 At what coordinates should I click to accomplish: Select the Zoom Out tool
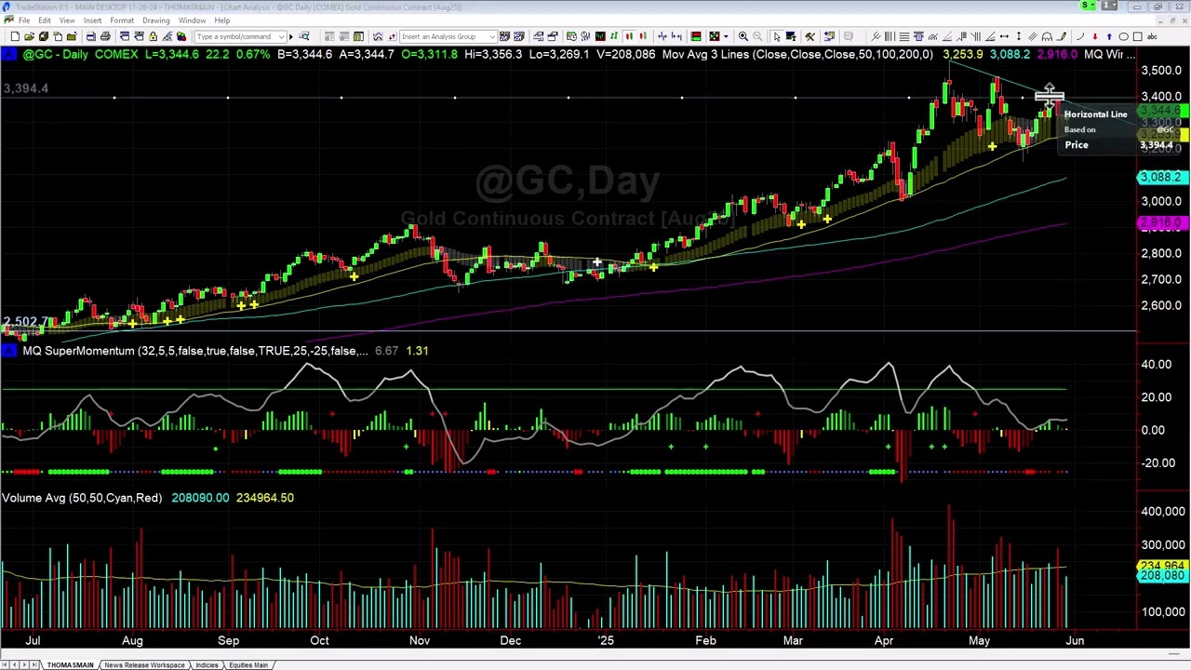point(756,36)
